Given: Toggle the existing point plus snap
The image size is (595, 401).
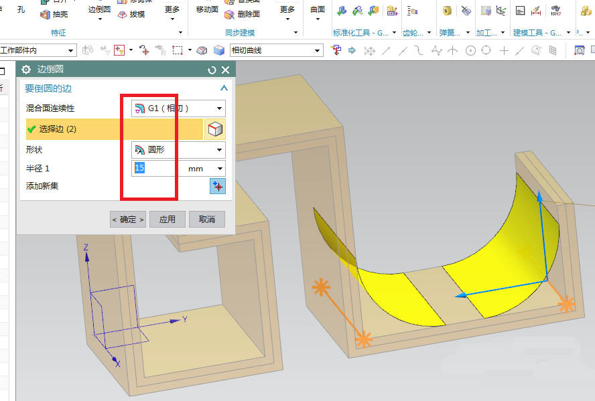Looking at the screenshot, I should point(504,50).
